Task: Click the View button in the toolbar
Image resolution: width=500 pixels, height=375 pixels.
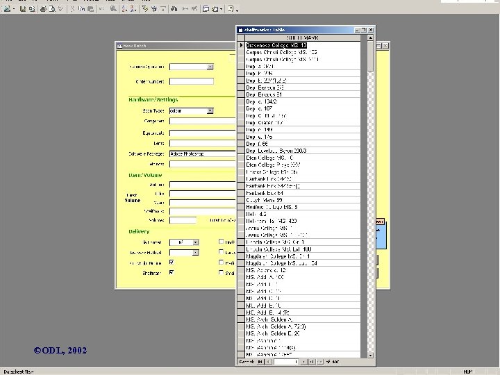Action: (x=7, y=9)
